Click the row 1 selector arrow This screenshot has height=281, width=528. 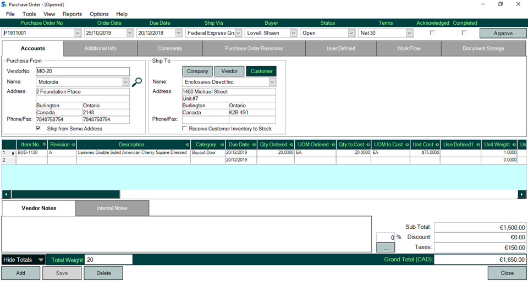pos(13,153)
